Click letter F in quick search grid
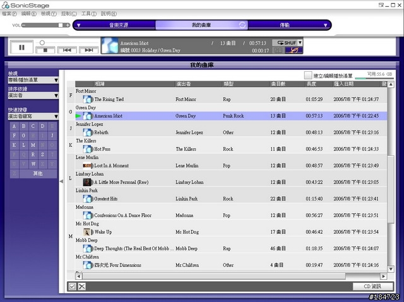The width and height of the screenshot is (404, 302). [14, 136]
